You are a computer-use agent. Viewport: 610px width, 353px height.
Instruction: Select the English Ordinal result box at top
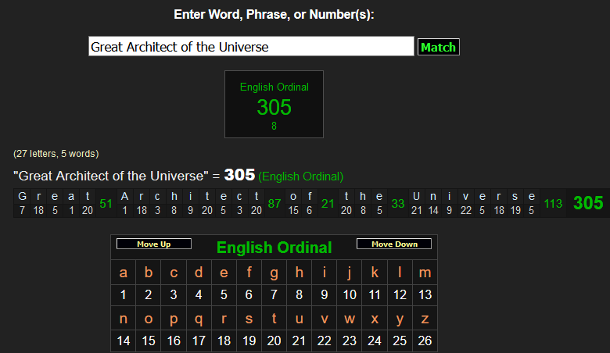[x=274, y=105]
